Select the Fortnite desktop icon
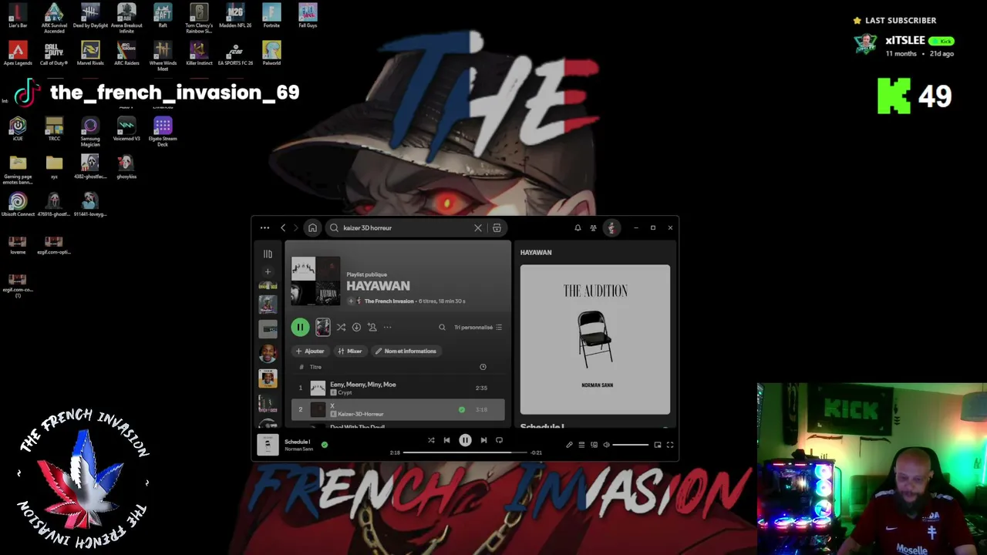Image resolution: width=987 pixels, height=555 pixels. 271,16
